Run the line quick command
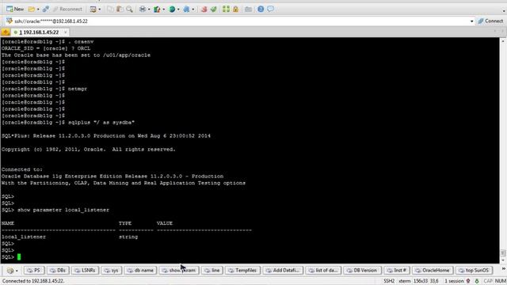 tap(212, 271)
